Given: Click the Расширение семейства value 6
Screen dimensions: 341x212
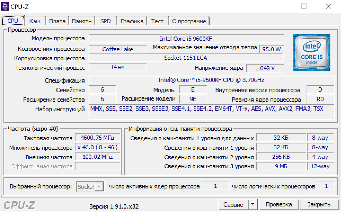Looking at the screenshot, I should click(x=103, y=99).
